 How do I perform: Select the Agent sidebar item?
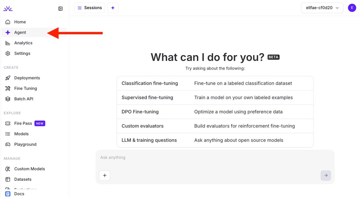coord(34,32)
